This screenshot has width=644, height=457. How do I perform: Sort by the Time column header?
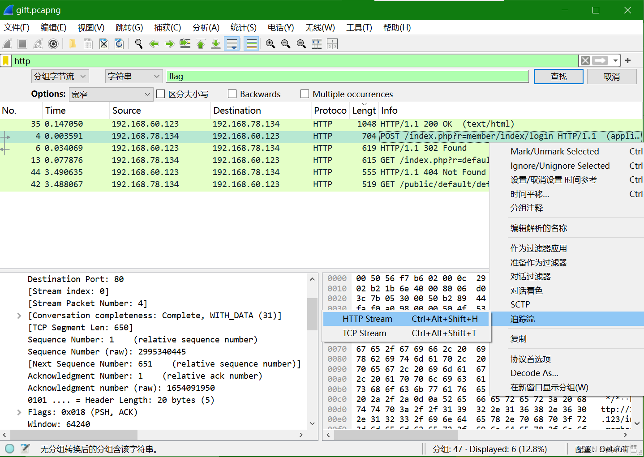pos(76,111)
